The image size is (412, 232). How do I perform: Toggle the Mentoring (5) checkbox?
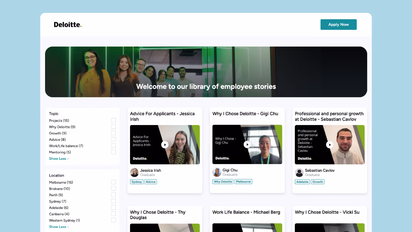(x=113, y=152)
